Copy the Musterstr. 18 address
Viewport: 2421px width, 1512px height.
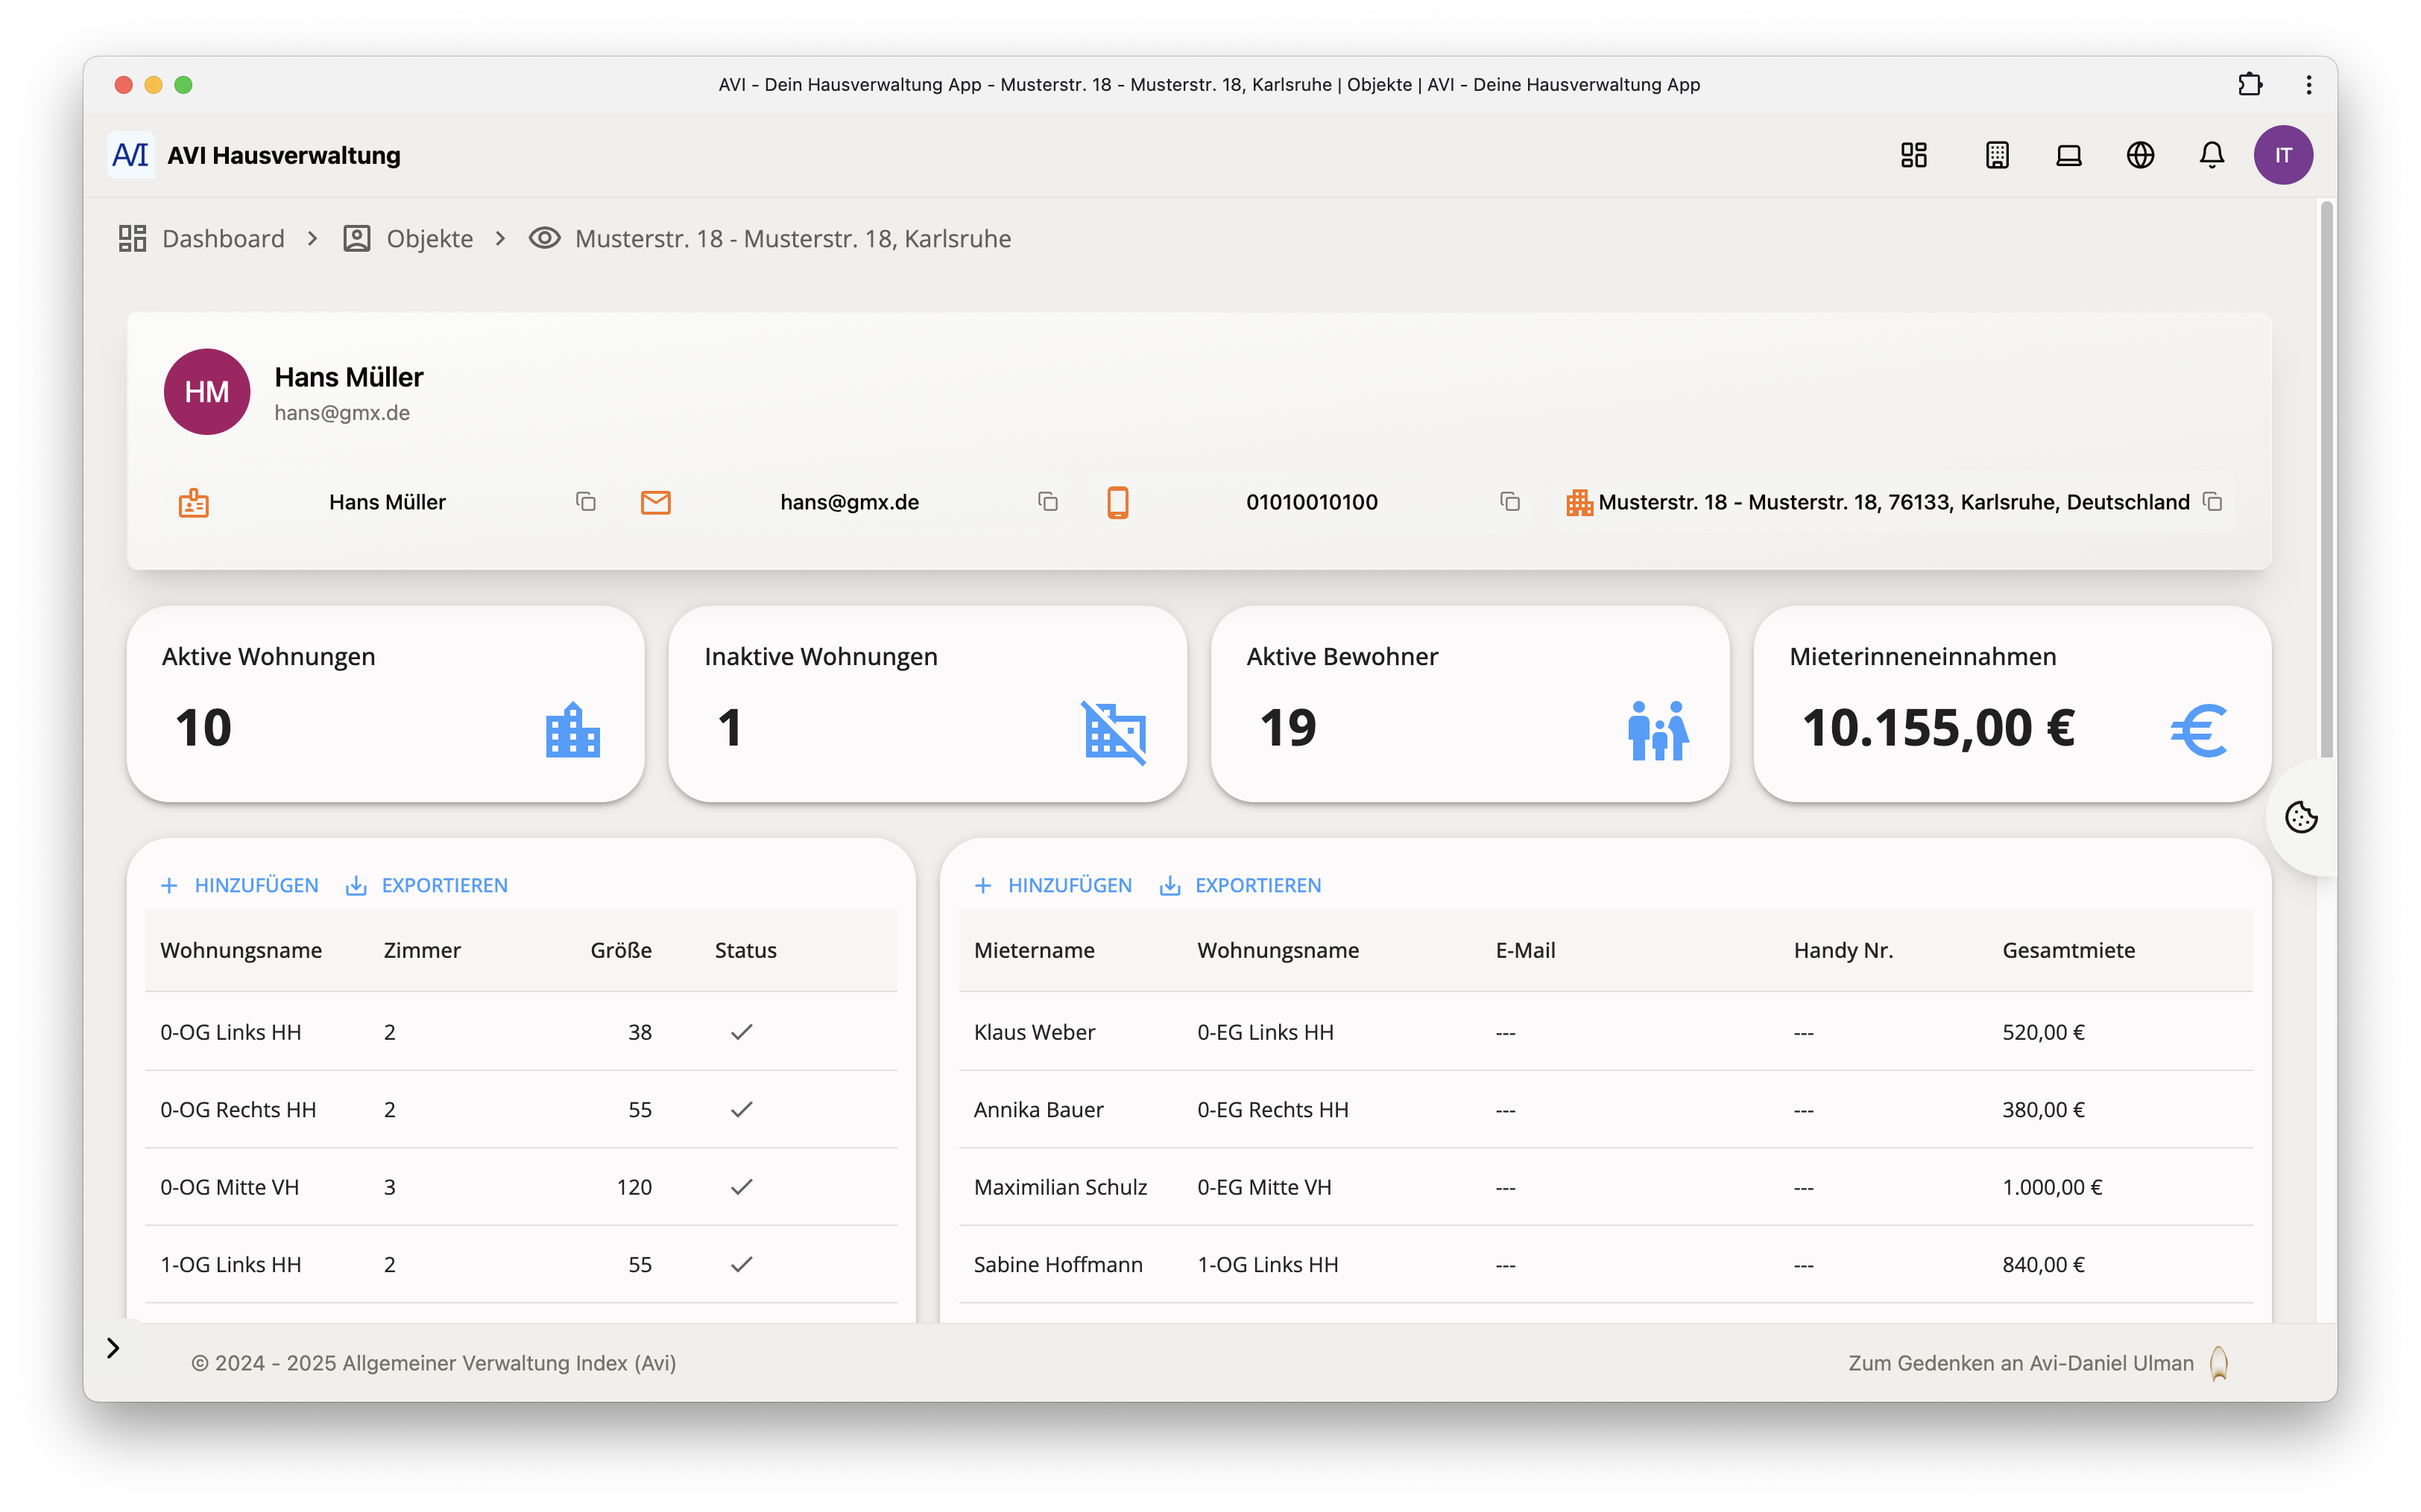click(2212, 502)
